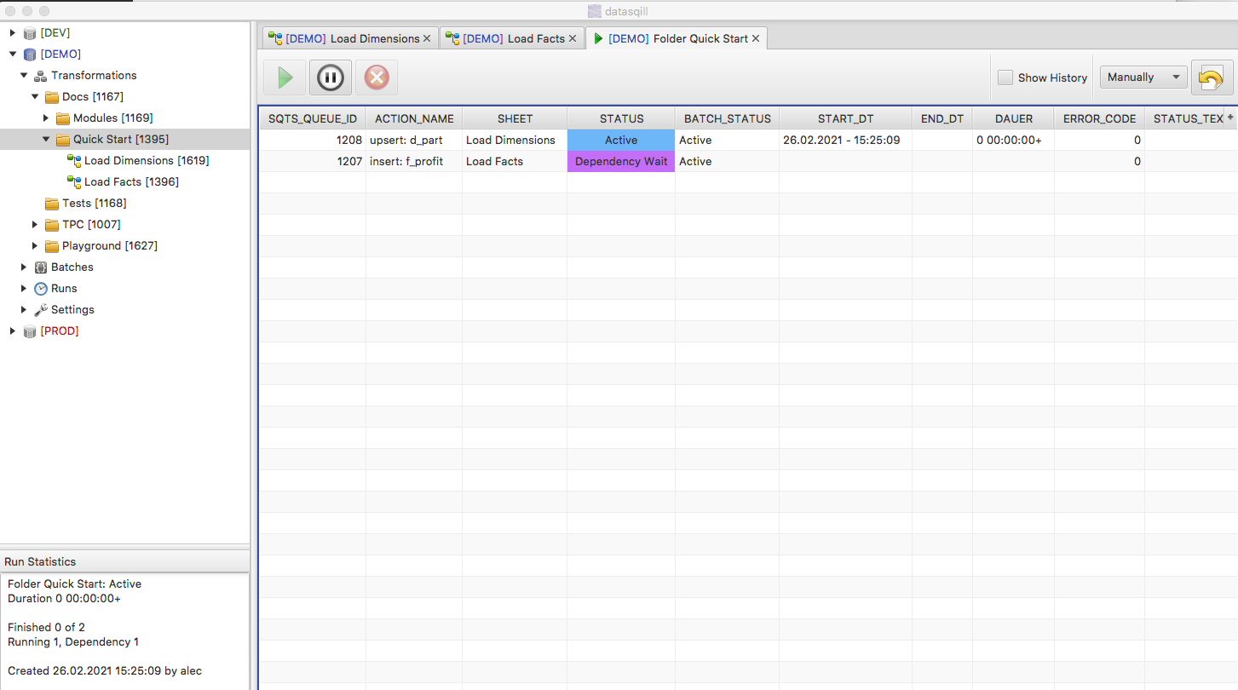Click the column chooser plus icon
This screenshot has width=1238, height=690.
click(x=1230, y=118)
